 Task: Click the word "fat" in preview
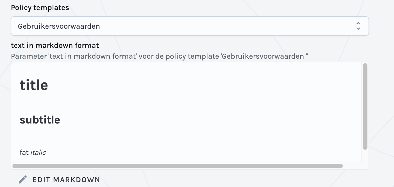coord(24,152)
